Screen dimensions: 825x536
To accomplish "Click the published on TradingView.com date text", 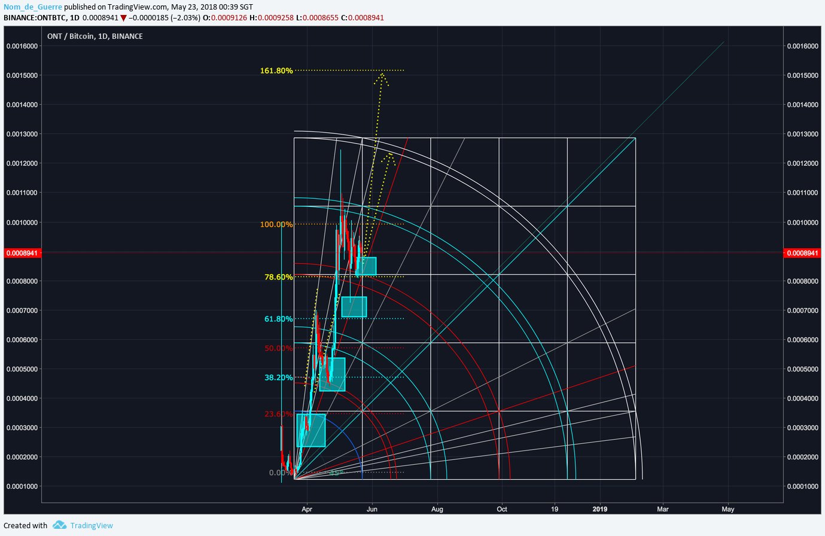I will [x=159, y=7].
